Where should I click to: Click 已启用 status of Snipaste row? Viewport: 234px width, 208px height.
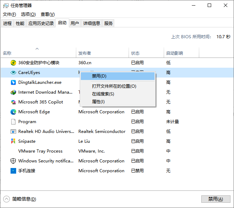click(x=137, y=141)
